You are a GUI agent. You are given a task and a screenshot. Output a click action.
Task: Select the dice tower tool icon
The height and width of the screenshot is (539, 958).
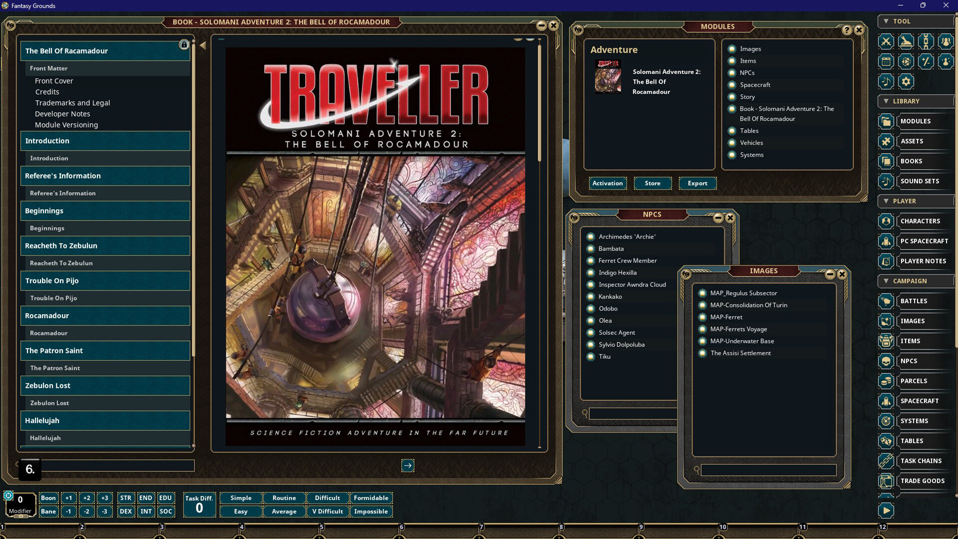(x=906, y=41)
